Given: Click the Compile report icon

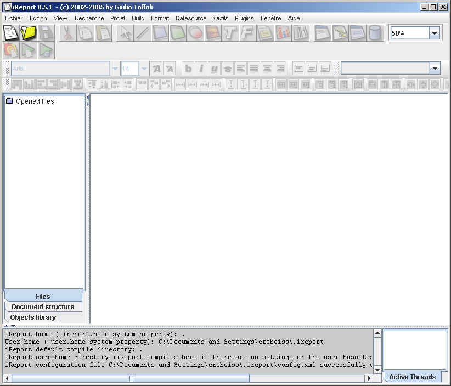Looking at the screenshot, I should click(x=11, y=50).
